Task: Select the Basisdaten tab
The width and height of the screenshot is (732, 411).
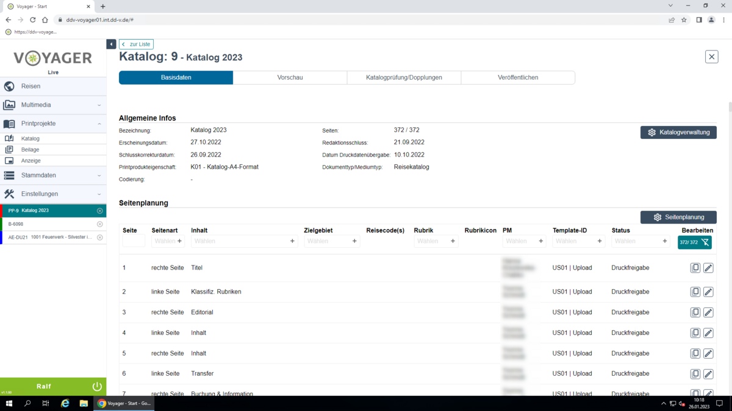Action: pos(176,77)
